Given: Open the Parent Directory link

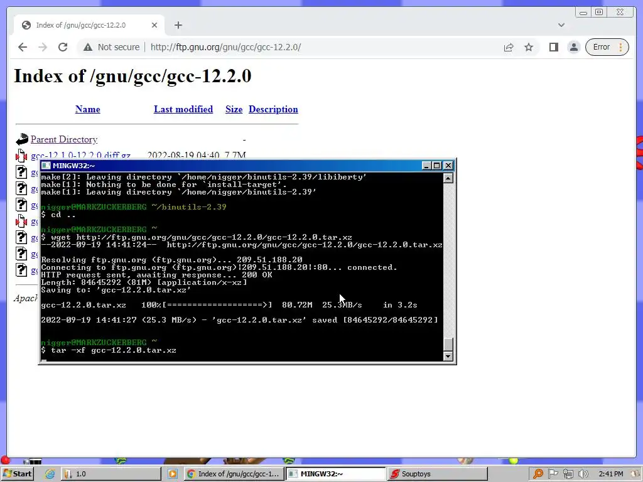Looking at the screenshot, I should click(x=64, y=139).
